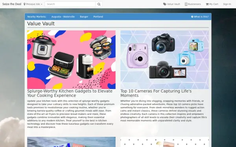Open the Presque Isle location dropdown
Viewport: 236px width, 147px height.
click(x=33, y=4)
